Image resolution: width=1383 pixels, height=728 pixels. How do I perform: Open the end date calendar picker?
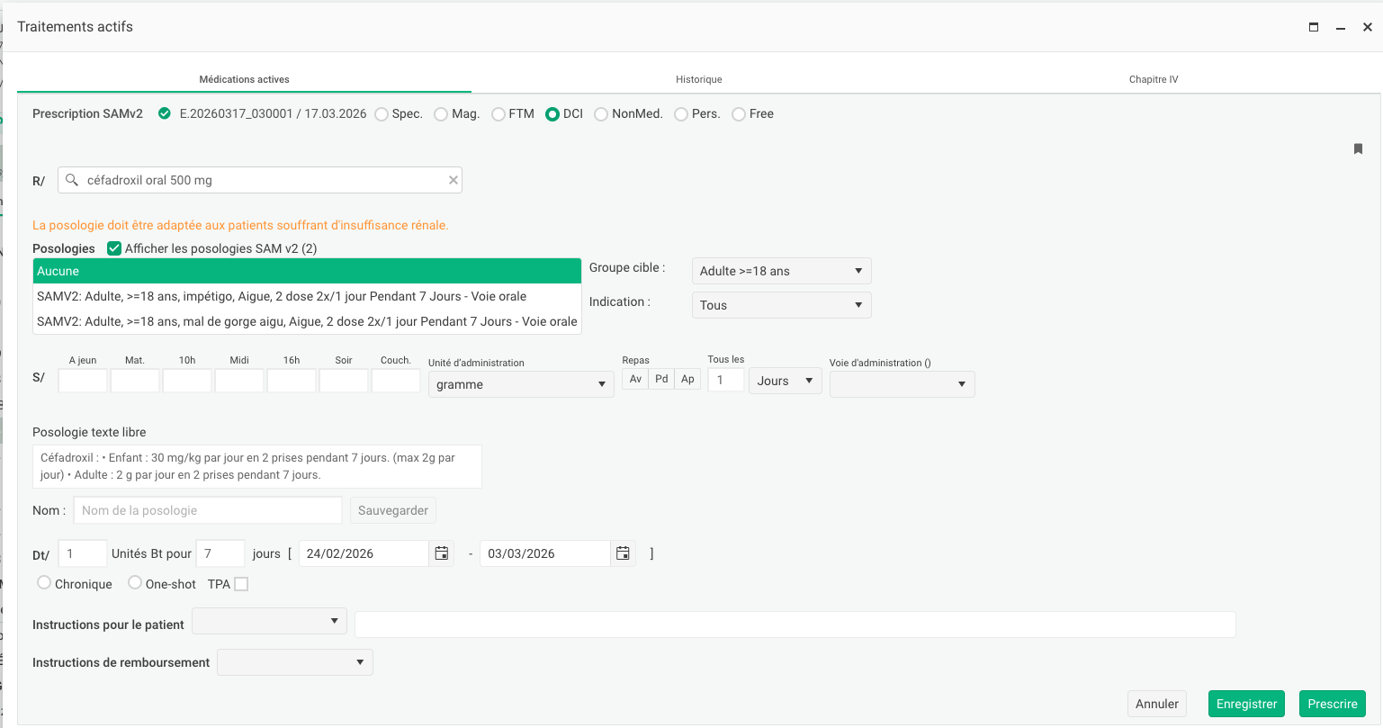(623, 553)
